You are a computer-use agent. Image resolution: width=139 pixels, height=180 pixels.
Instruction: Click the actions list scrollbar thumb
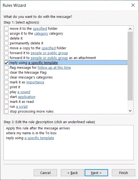pos(130,66)
